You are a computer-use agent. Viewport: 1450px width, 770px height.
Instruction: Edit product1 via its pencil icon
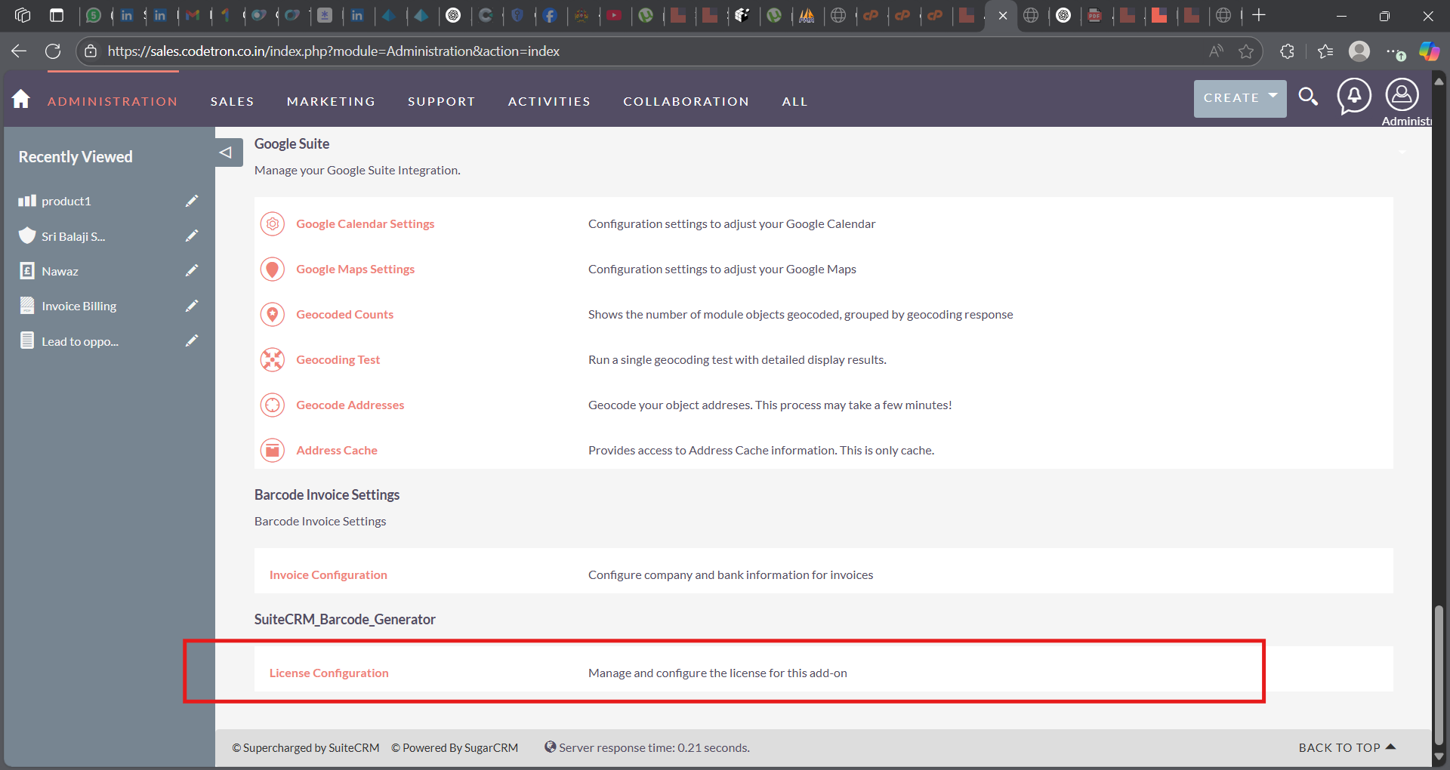(192, 201)
